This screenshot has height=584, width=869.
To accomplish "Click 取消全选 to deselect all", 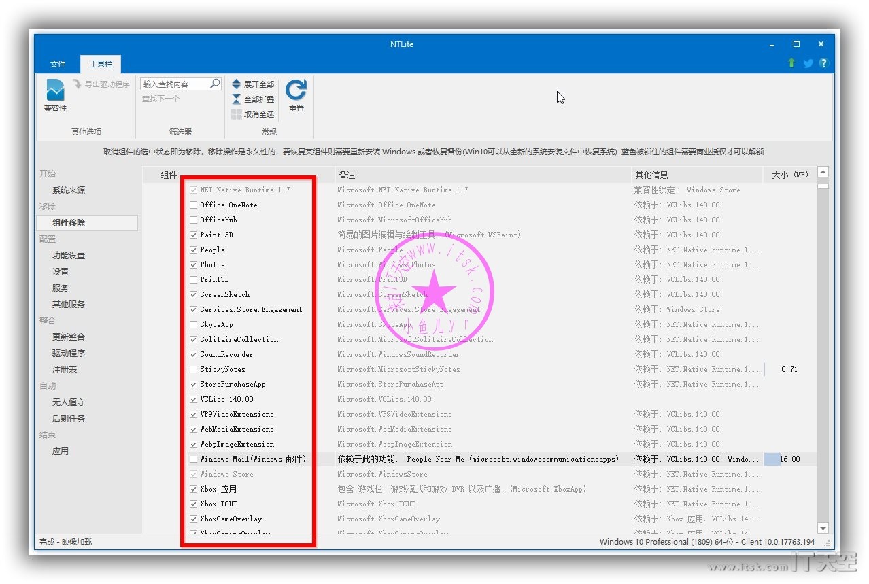I will (x=253, y=114).
